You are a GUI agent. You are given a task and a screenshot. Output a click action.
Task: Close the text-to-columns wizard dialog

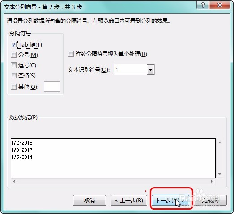pyautogui.click(x=220, y=5)
